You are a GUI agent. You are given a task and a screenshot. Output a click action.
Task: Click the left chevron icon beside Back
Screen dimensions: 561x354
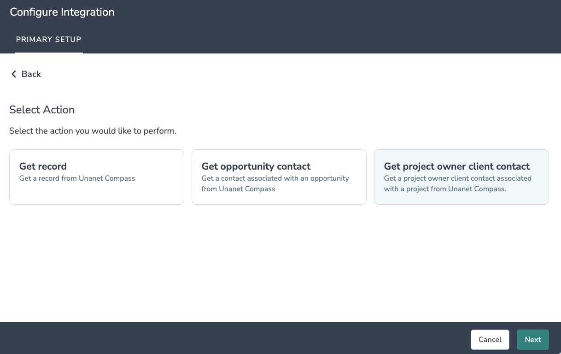tap(14, 74)
